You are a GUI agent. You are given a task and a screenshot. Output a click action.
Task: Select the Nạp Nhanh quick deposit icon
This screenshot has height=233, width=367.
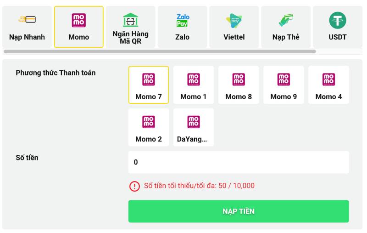coord(27,20)
